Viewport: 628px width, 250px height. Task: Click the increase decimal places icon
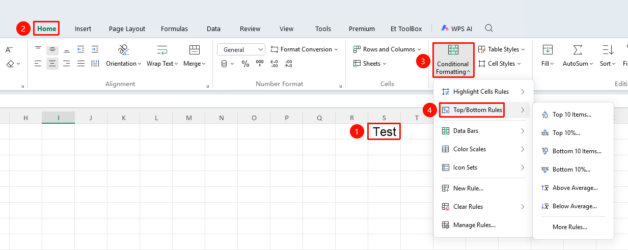click(x=274, y=64)
